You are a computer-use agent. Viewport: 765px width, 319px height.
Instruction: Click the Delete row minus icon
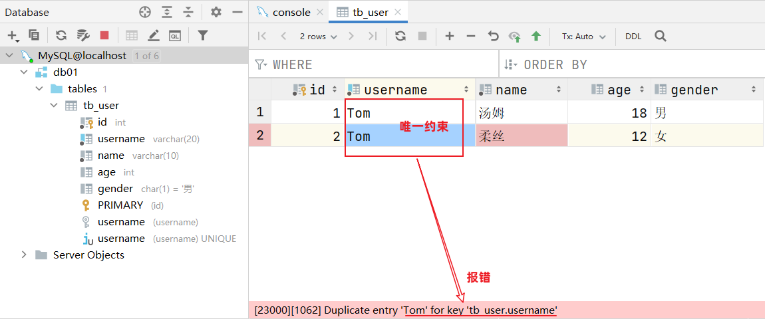(471, 37)
